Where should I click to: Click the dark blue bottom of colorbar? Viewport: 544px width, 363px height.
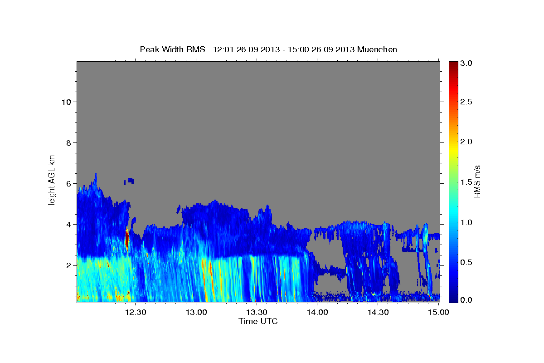click(x=453, y=297)
